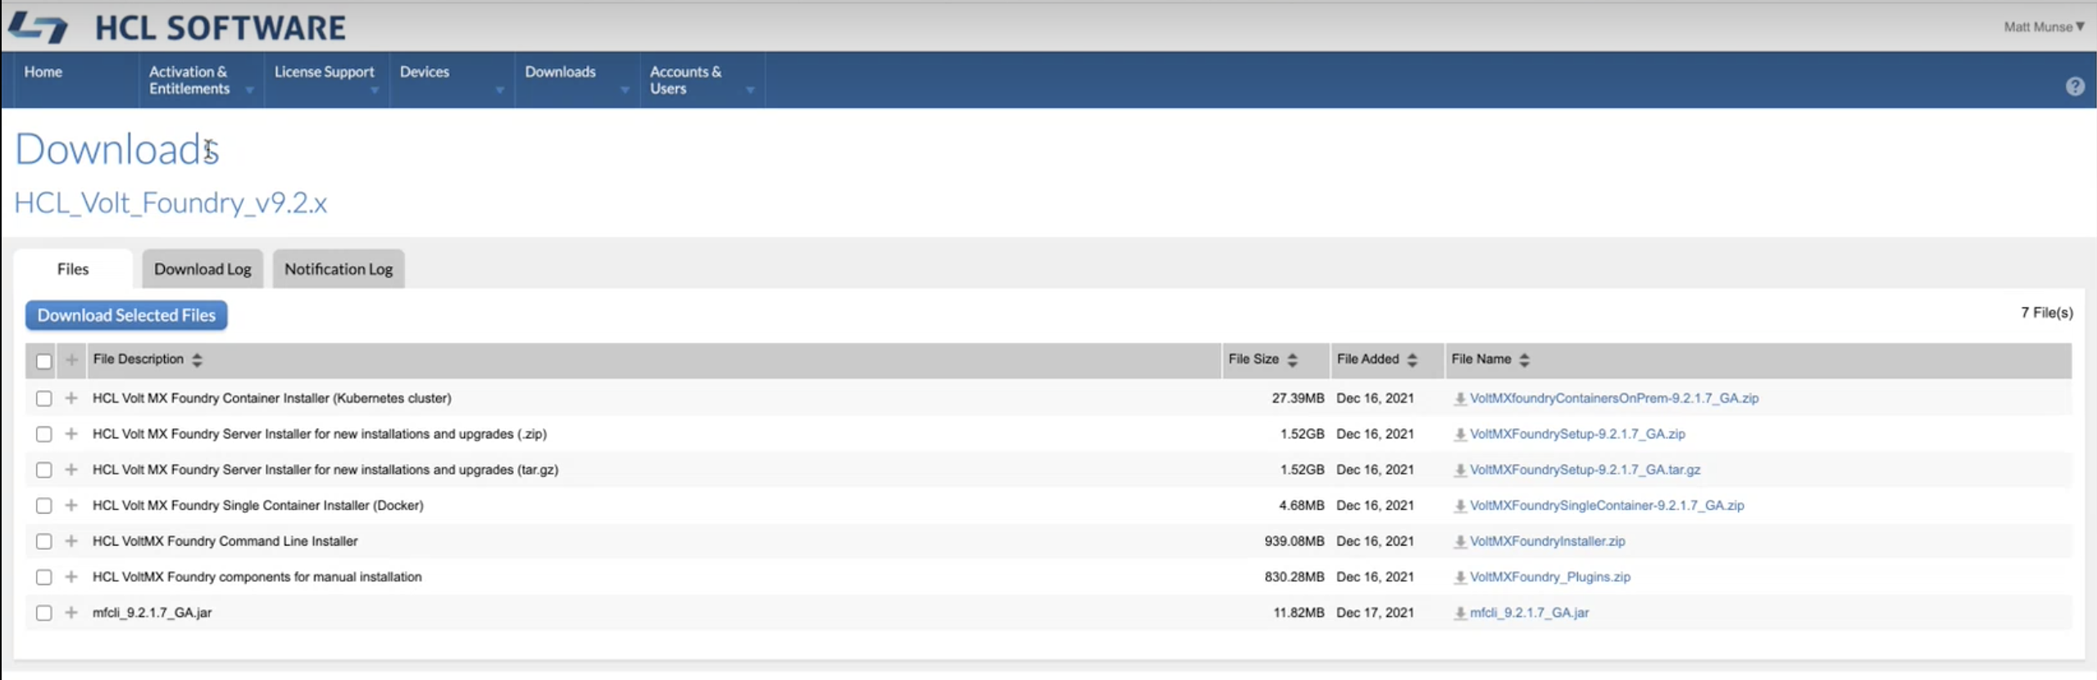The width and height of the screenshot is (2097, 680).
Task: Open the help question mark icon
Action: pyautogui.click(x=2075, y=86)
